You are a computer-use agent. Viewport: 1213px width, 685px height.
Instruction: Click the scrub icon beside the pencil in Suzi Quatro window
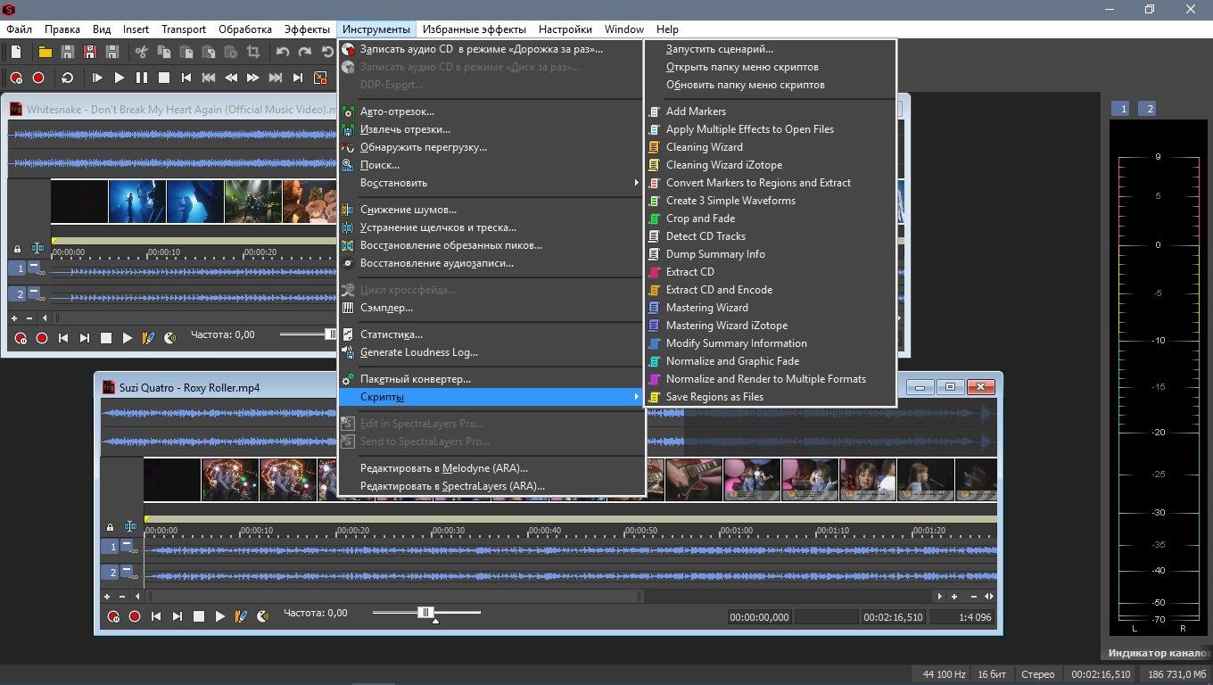click(262, 616)
